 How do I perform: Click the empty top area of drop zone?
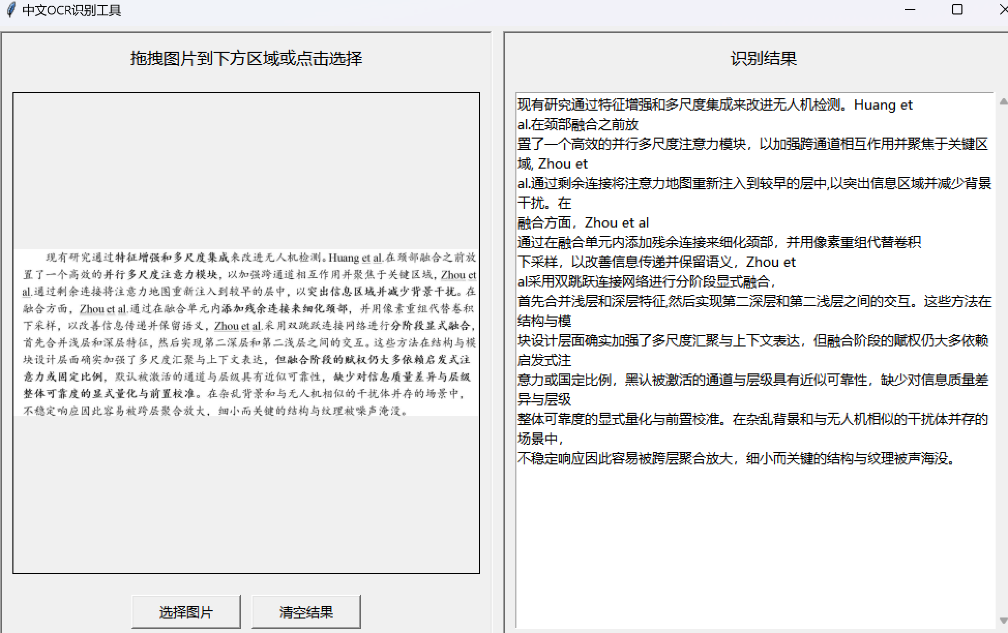pos(246,171)
